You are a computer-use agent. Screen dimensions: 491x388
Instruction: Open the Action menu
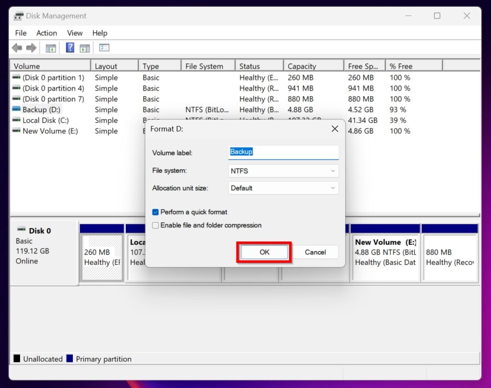coord(46,33)
